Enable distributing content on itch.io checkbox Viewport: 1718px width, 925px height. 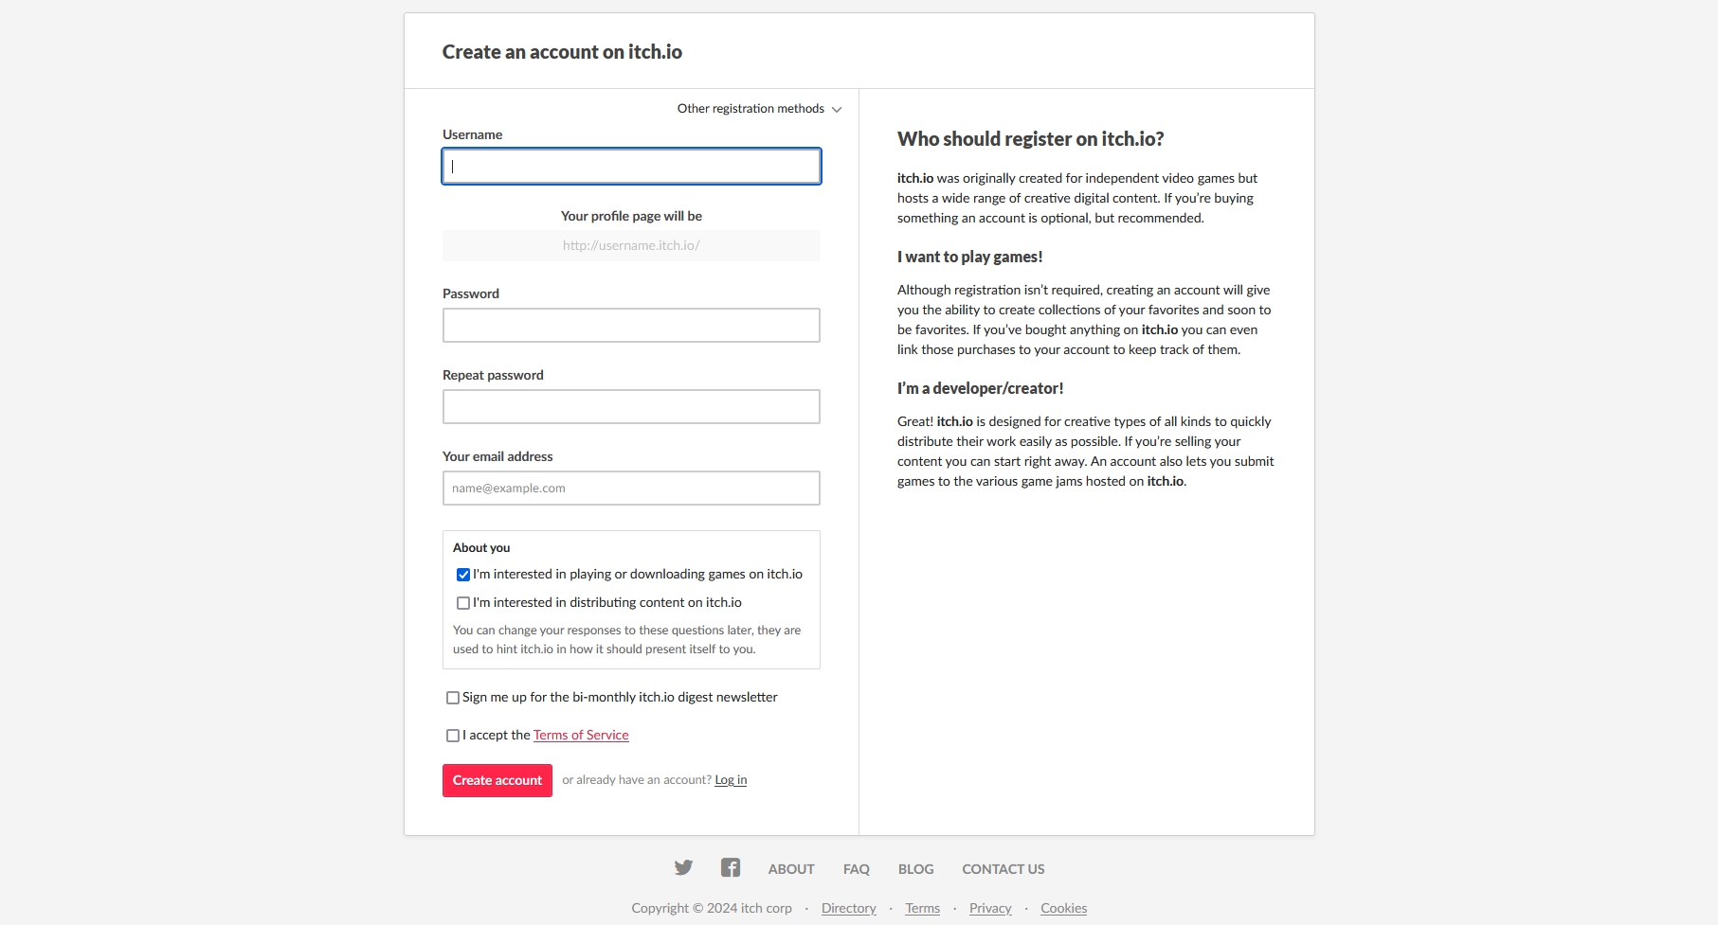pos(463,603)
